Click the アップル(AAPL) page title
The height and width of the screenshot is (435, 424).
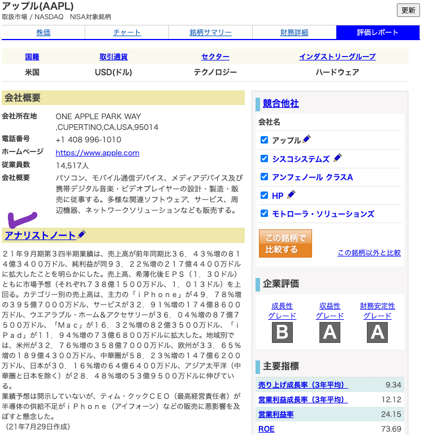coord(38,6)
